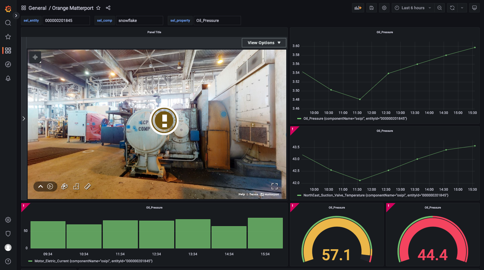The width and height of the screenshot is (484, 270).
Task: Open the refresh interval dropdown arrow
Action: 462,8
